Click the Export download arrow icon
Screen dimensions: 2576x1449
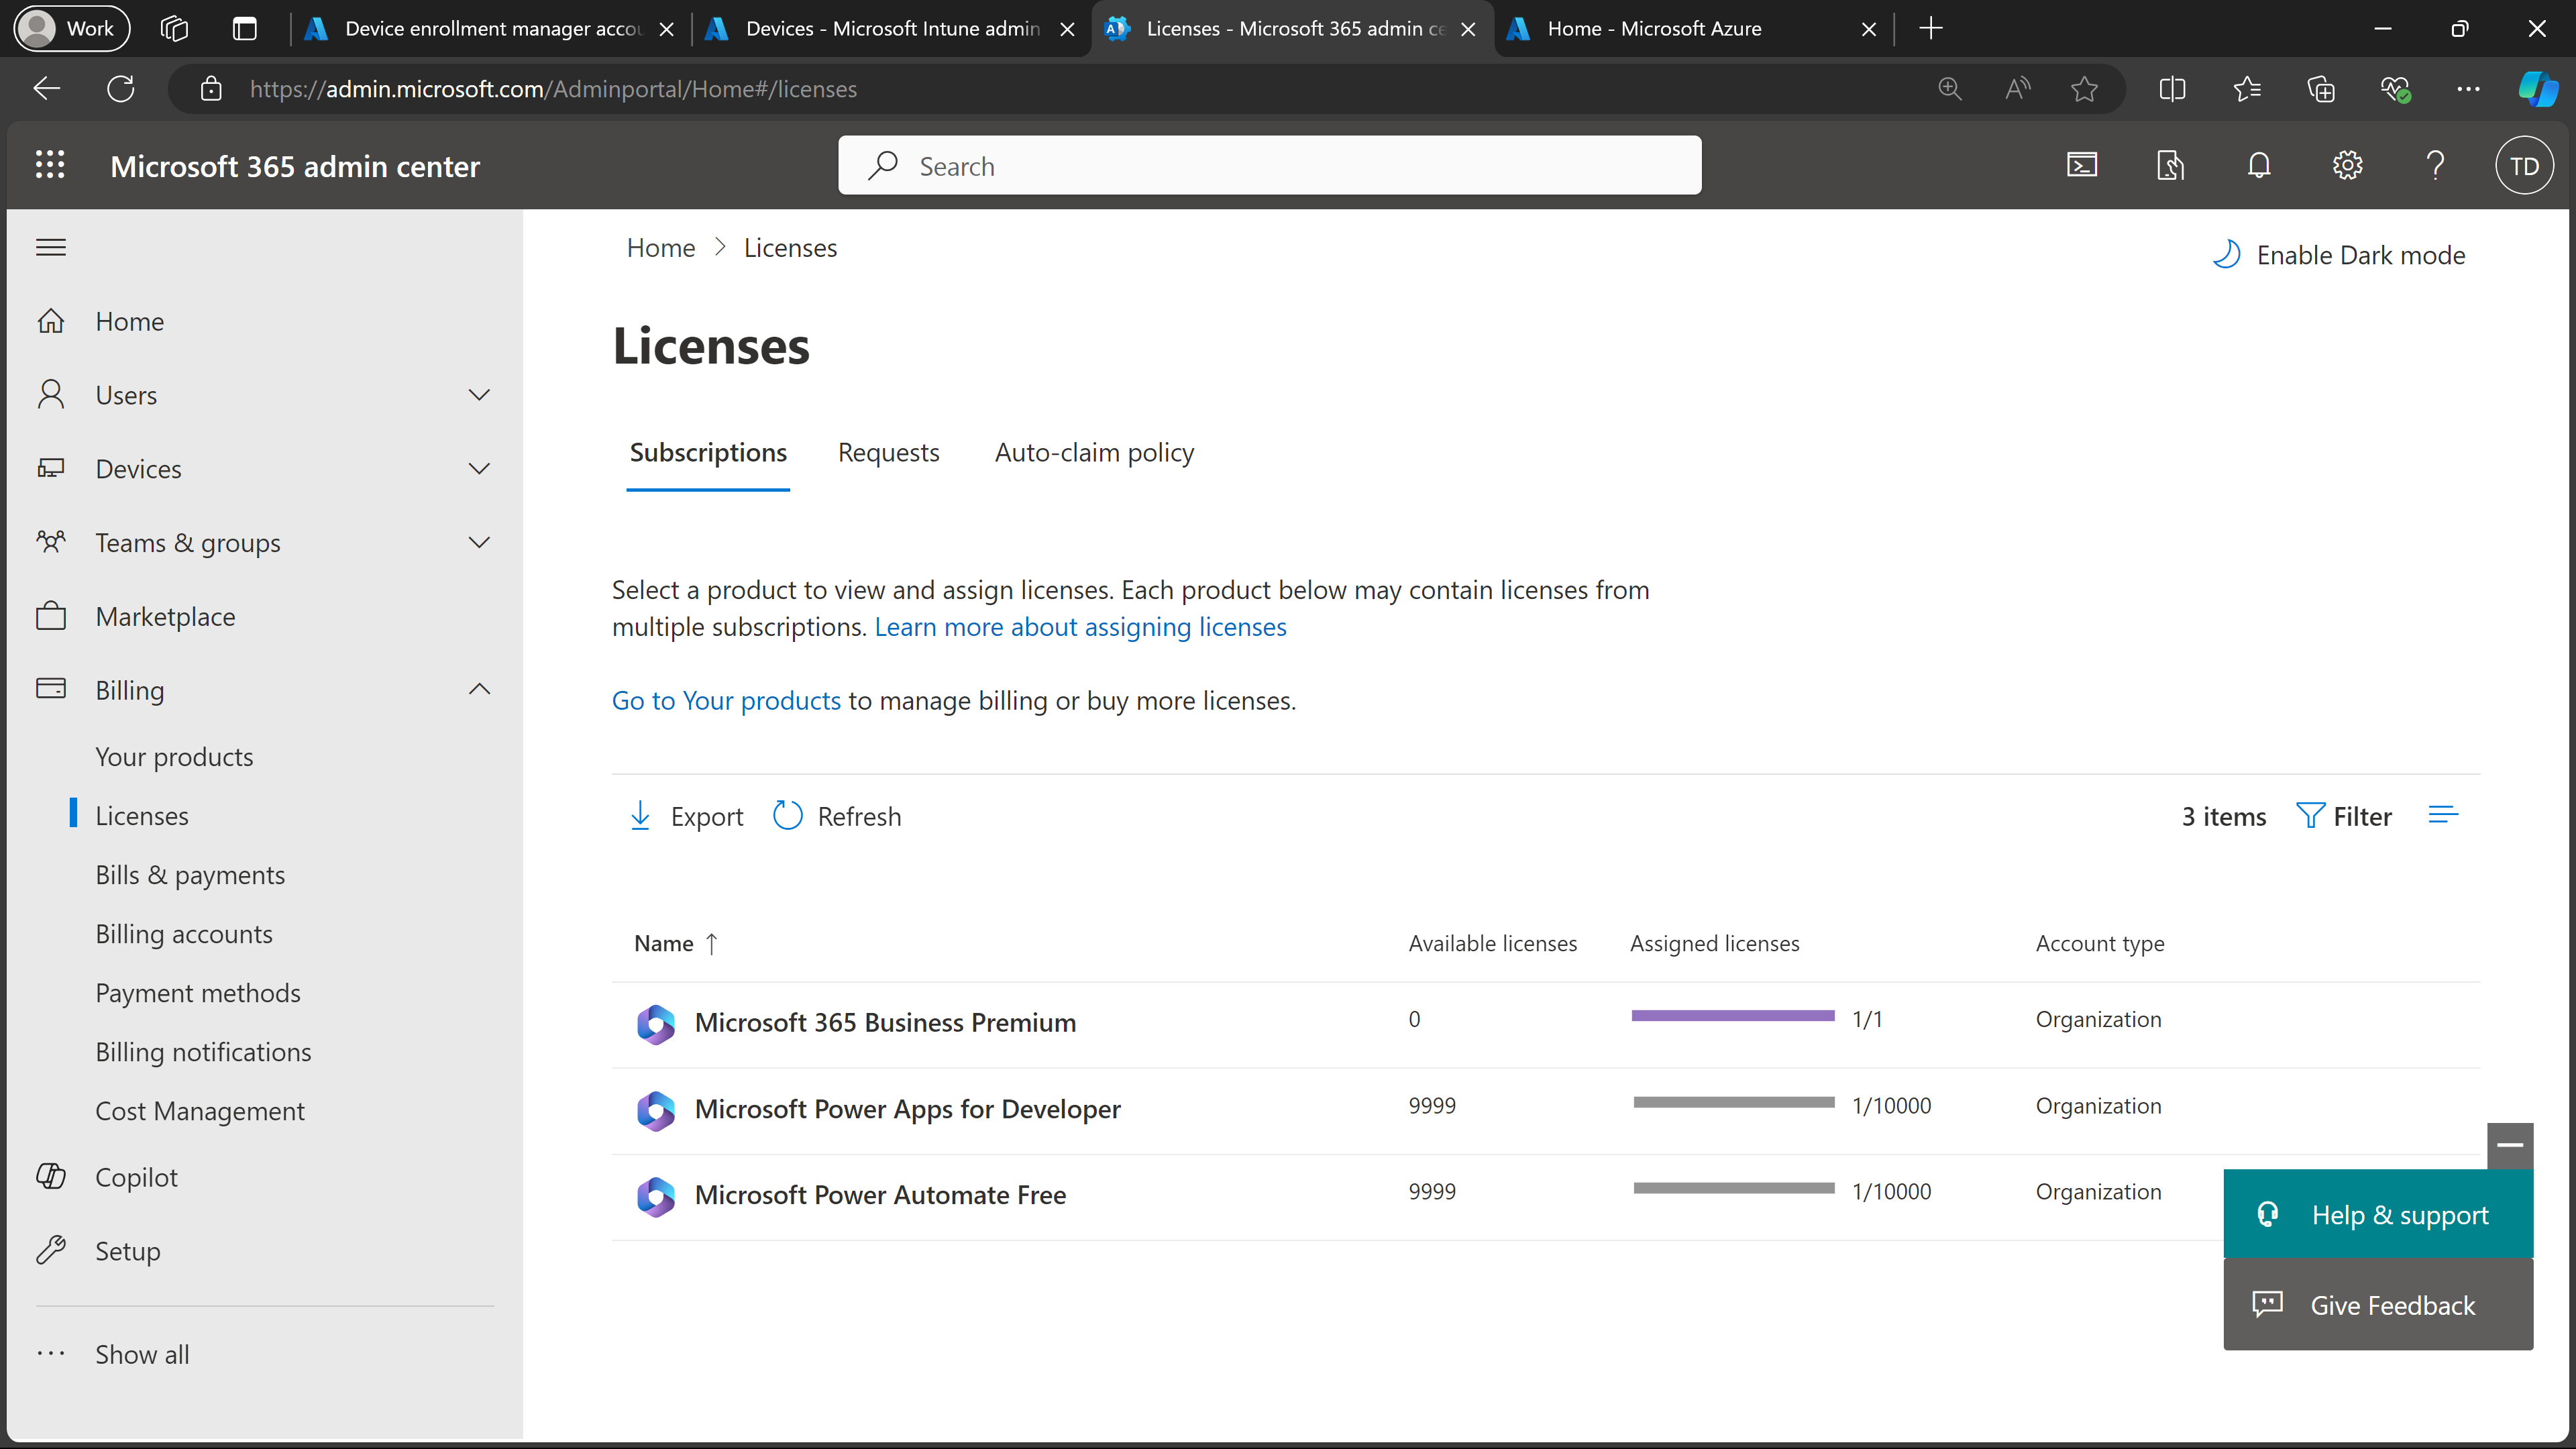tap(640, 816)
